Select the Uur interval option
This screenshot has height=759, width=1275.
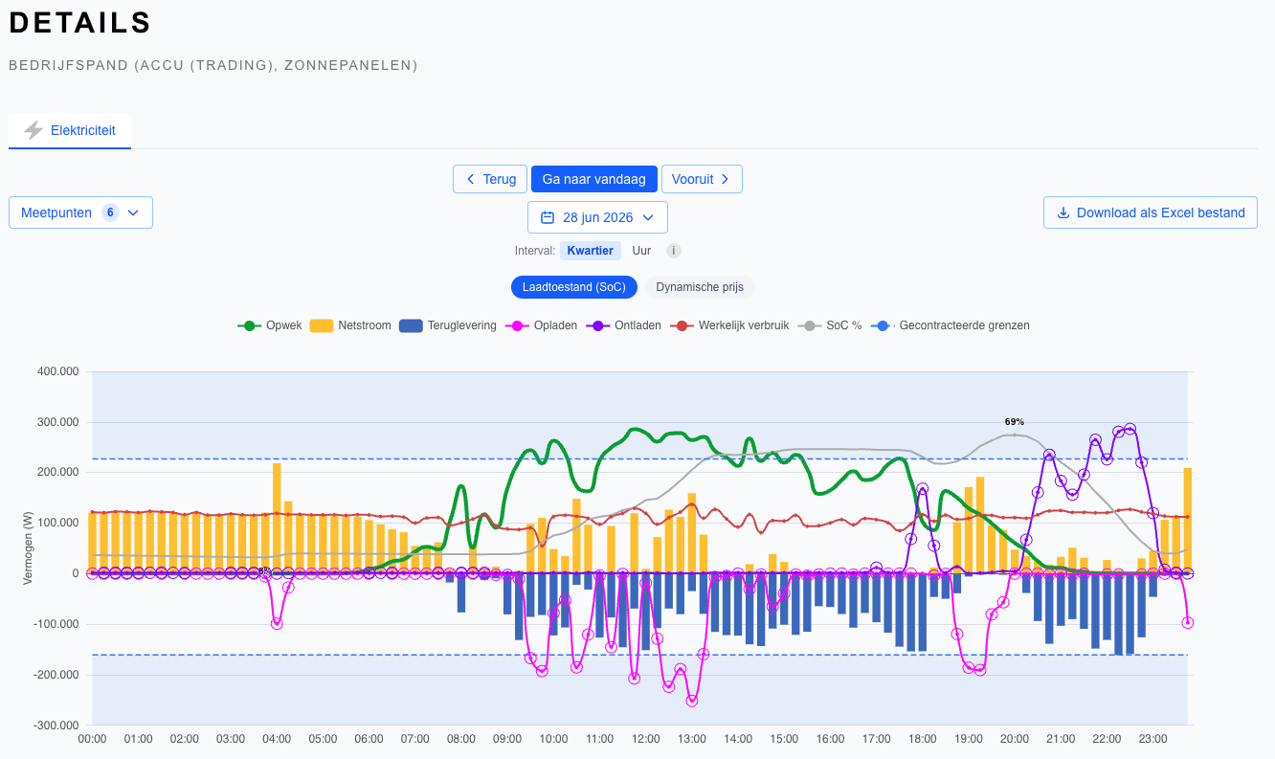tap(641, 251)
